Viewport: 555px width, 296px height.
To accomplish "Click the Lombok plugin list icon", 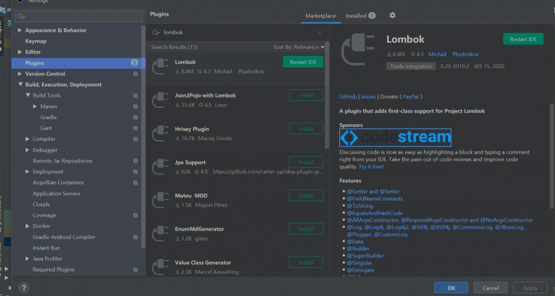I will (161, 67).
